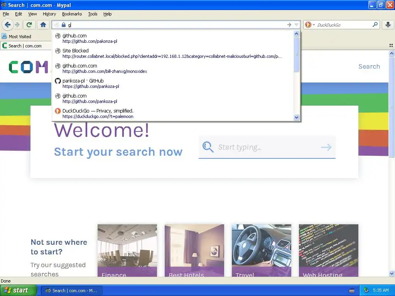Click the page vertical scrollbar thumb

pos(392,107)
